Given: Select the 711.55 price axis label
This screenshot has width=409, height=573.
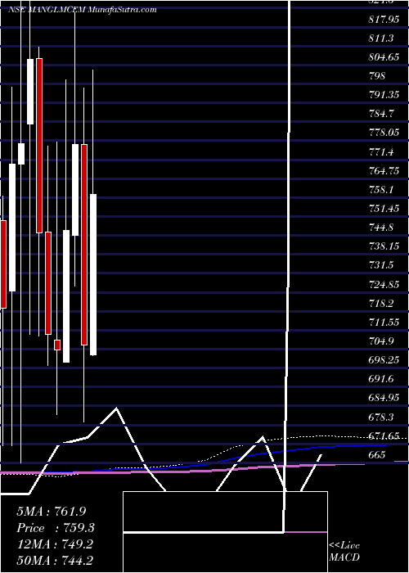Looking at the screenshot, I should click(x=384, y=323).
